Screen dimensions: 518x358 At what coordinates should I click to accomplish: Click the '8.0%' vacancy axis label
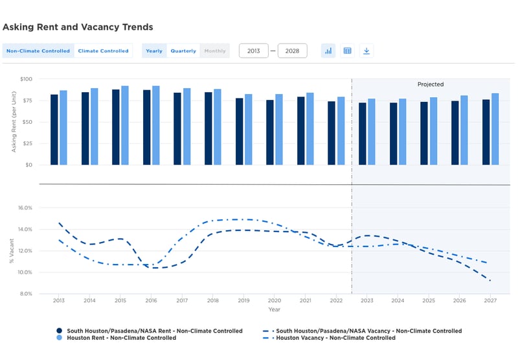click(x=26, y=294)
